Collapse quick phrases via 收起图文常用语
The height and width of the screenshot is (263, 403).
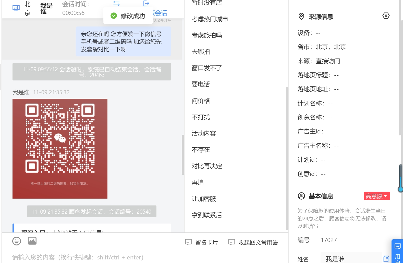click(x=253, y=242)
